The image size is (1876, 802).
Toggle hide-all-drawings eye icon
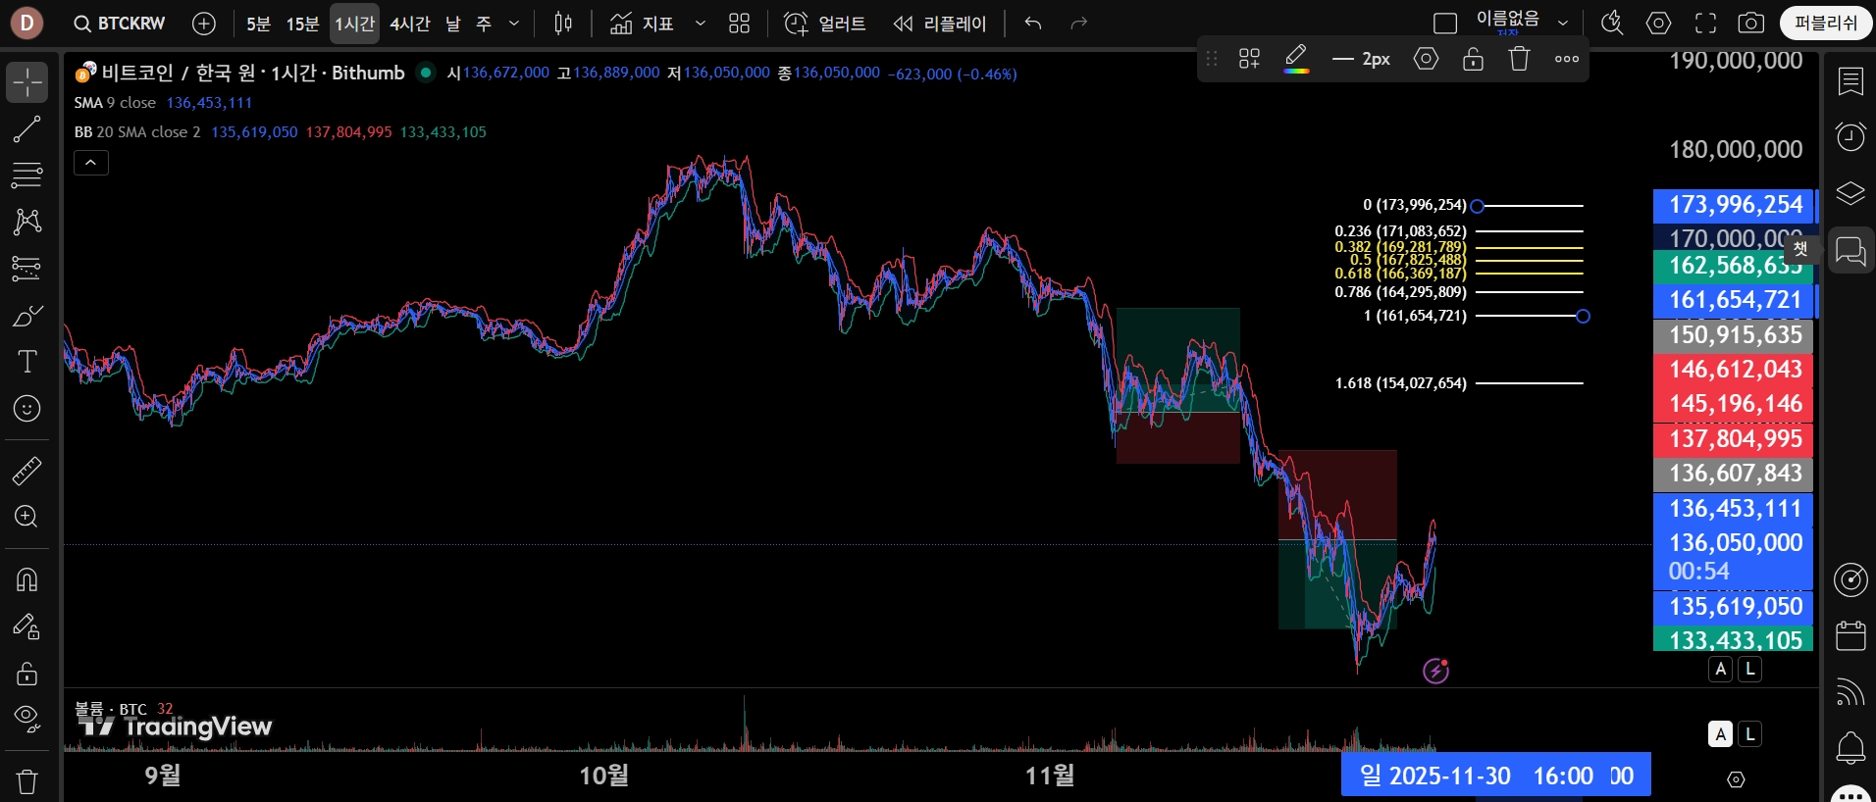(27, 720)
